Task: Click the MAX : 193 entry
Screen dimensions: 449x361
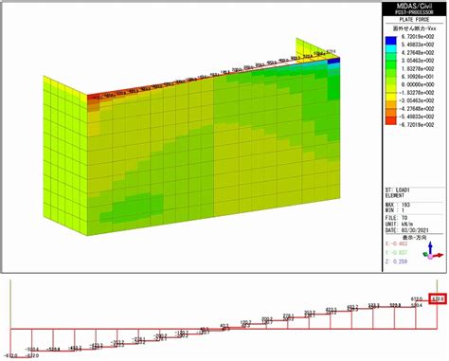Action: (398, 205)
